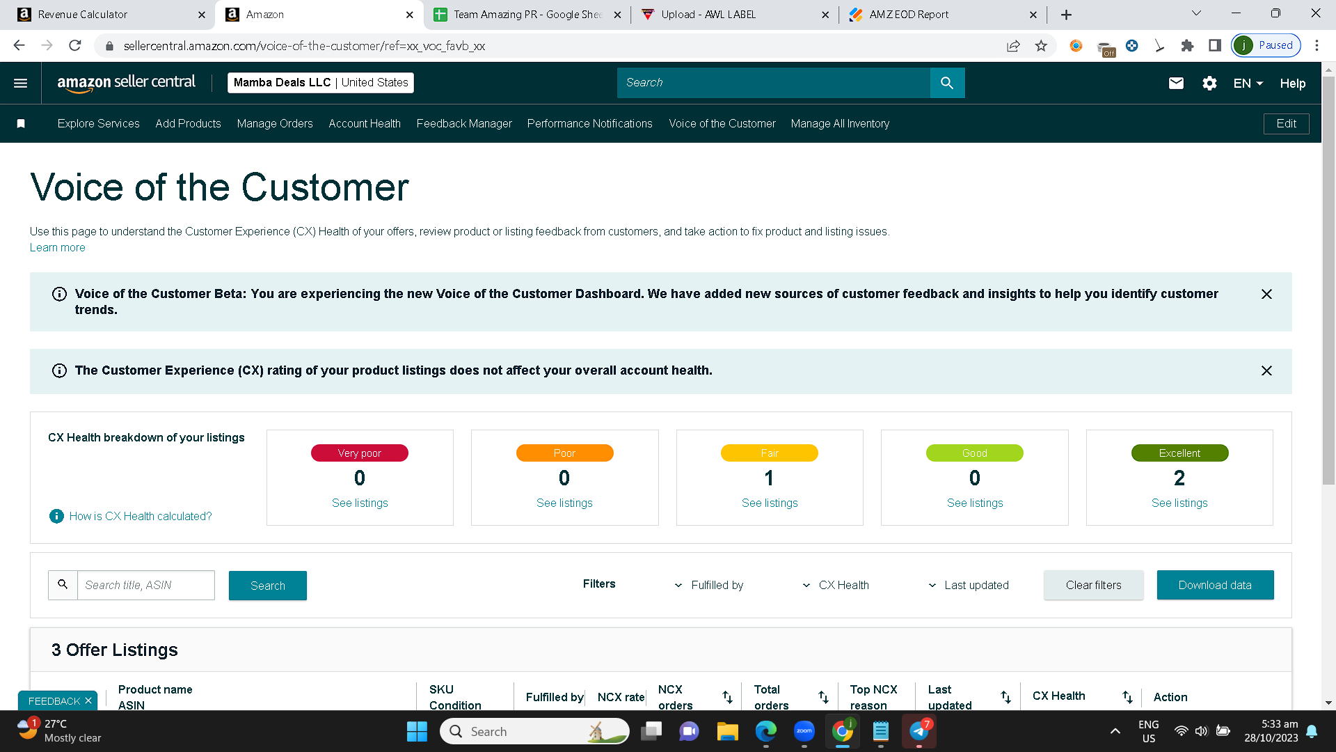Image resolution: width=1336 pixels, height=752 pixels.
Task: Open Microsoft Edge from the taskbar
Action: [765, 731]
